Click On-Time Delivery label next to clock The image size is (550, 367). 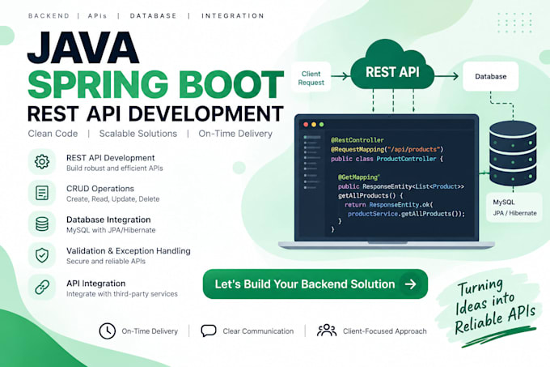click(150, 331)
